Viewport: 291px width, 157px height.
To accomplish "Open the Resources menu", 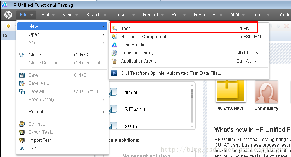I will [208, 15].
